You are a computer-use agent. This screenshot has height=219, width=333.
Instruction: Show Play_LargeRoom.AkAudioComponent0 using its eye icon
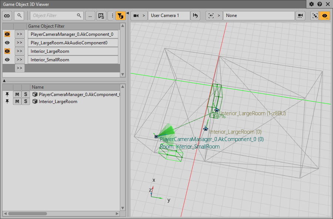pyautogui.click(x=7, y=43)
